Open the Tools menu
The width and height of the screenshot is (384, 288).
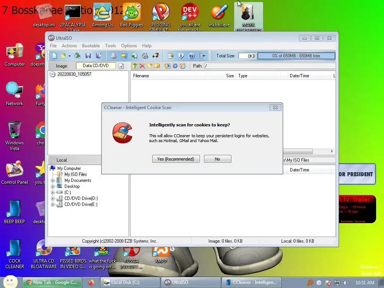[111, 46]
